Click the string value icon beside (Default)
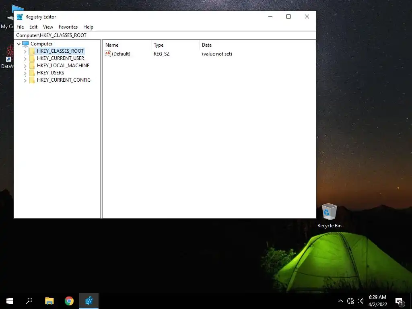 [x=108, y=54]
